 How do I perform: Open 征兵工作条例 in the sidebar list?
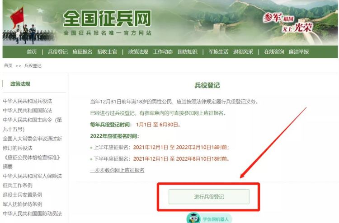18,185
